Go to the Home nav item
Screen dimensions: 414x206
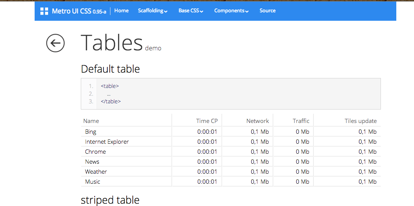[121, 11]
